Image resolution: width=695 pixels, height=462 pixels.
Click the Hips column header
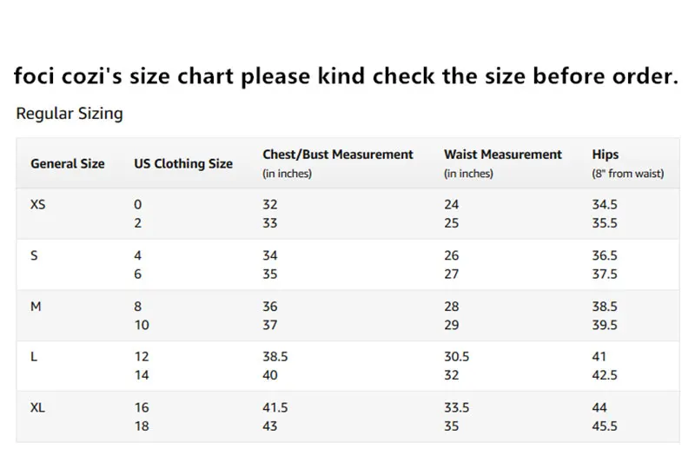pyautogui.click(x=606, y=155)
